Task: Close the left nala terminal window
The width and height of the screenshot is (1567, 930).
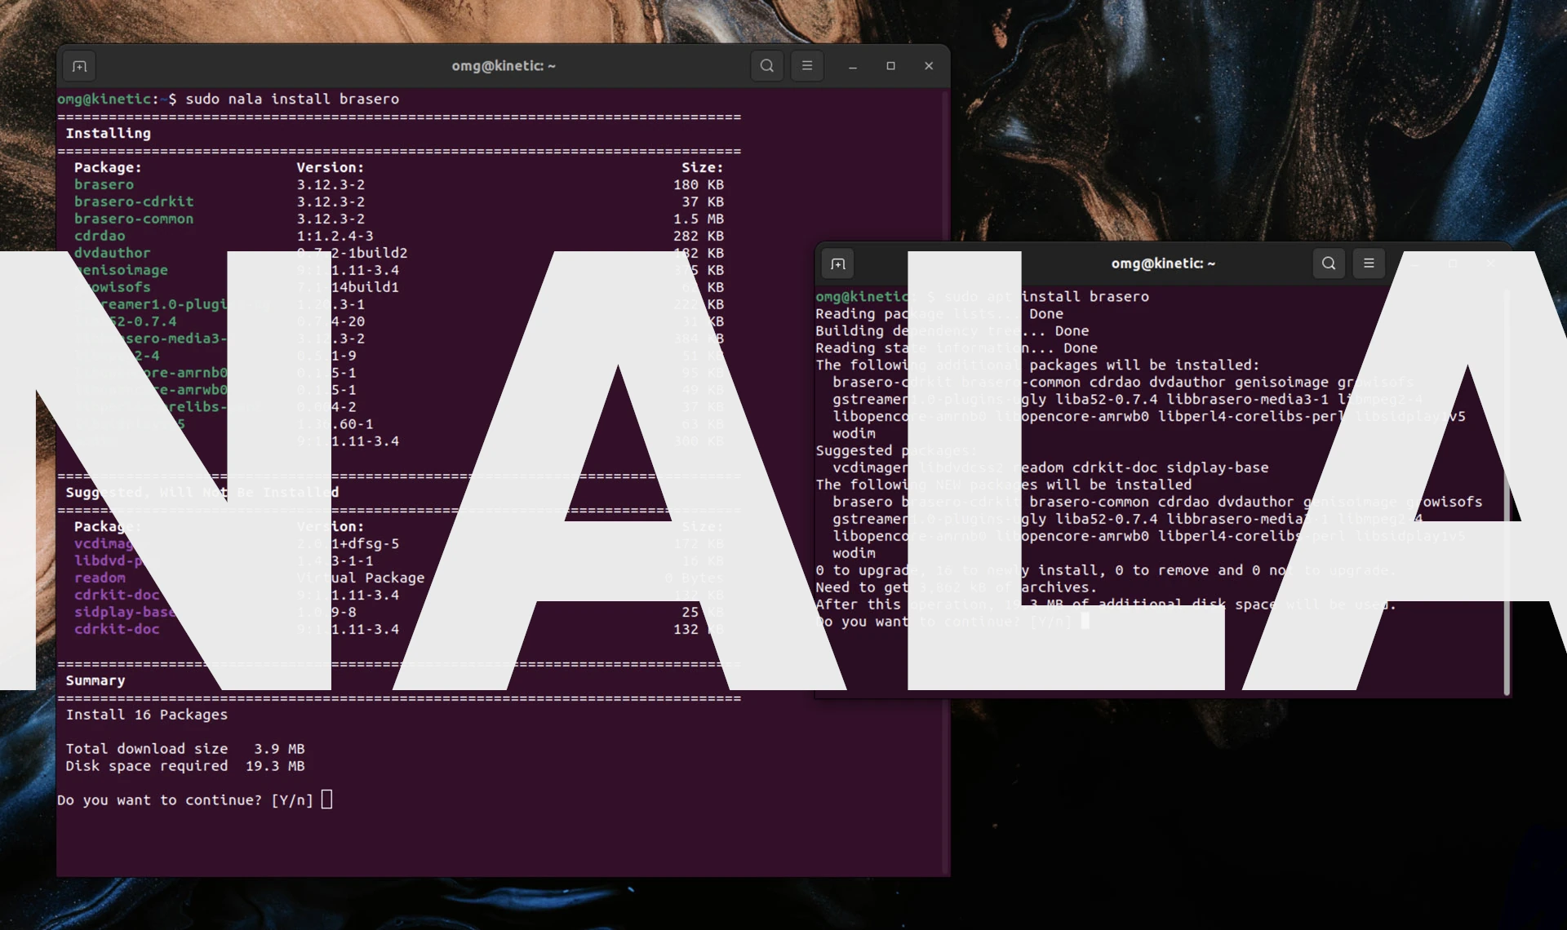Action: 929,66
